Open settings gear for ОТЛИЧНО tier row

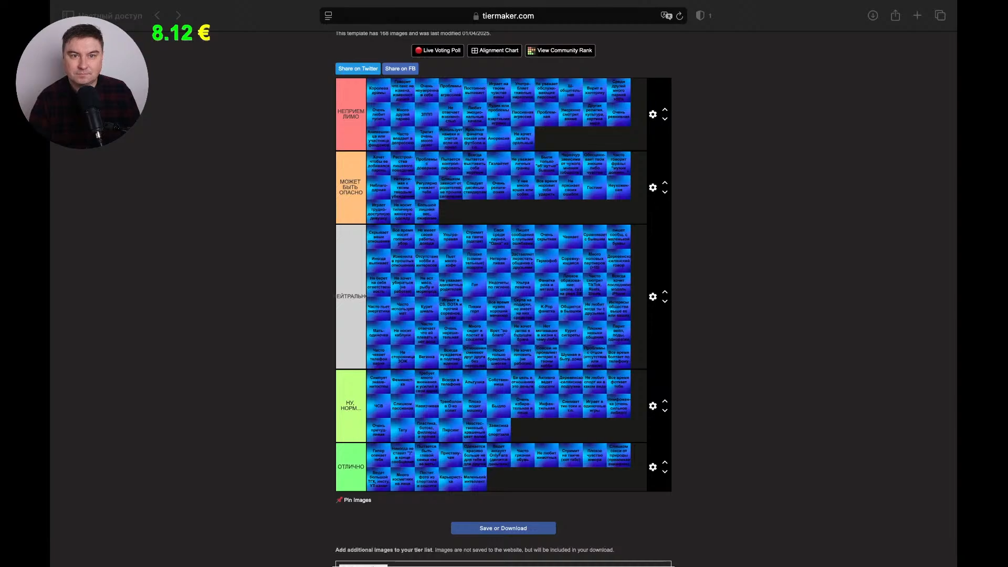point(653,467)
